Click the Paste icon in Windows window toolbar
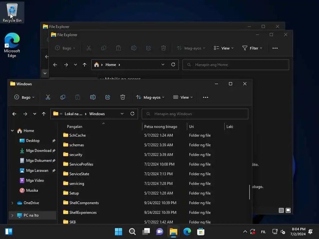Image resolution: width=319 pixels, height=239 pixels. 78,97
